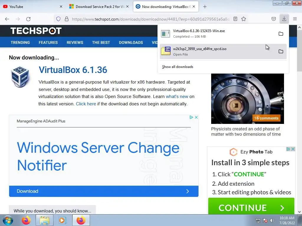Click the VirtualBox cube logo

click(x=20, y=77)
